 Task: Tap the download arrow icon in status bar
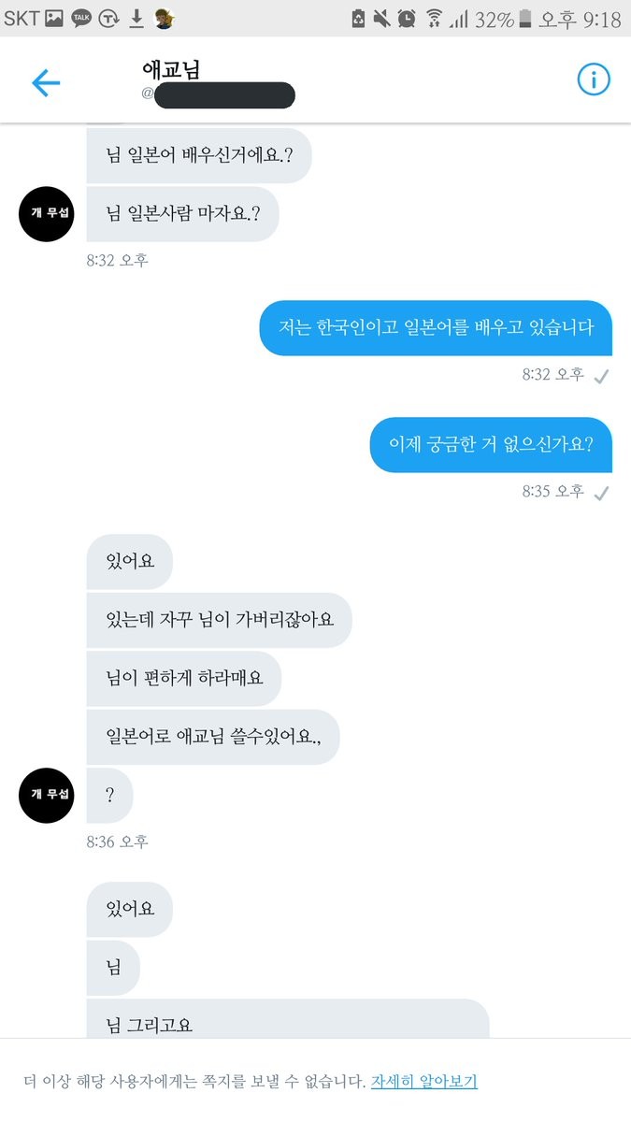pos(136,18)
